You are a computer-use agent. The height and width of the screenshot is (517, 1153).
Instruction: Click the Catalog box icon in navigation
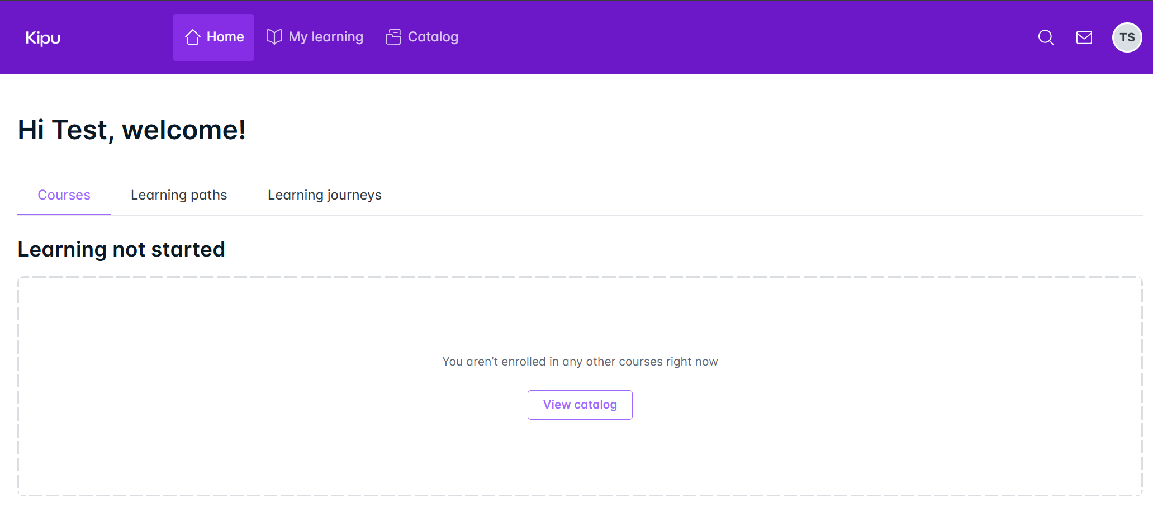393,37
